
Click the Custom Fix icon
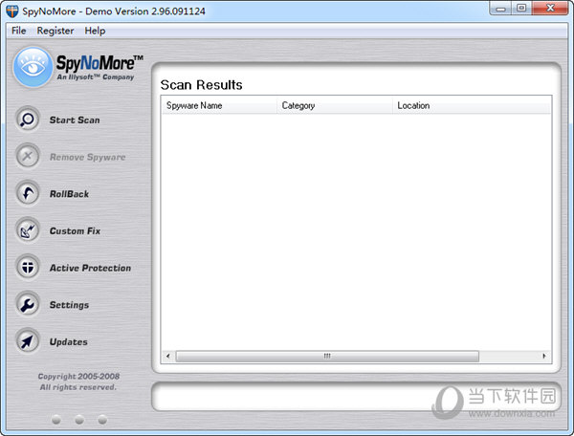(x=28, y=230)
